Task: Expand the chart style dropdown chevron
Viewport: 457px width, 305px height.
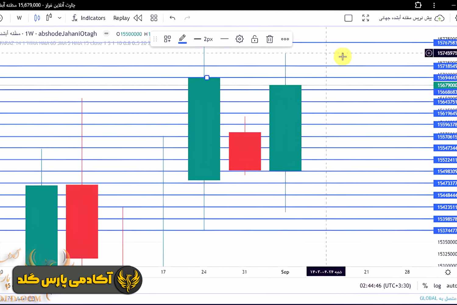Action: (x=60, y=18)
